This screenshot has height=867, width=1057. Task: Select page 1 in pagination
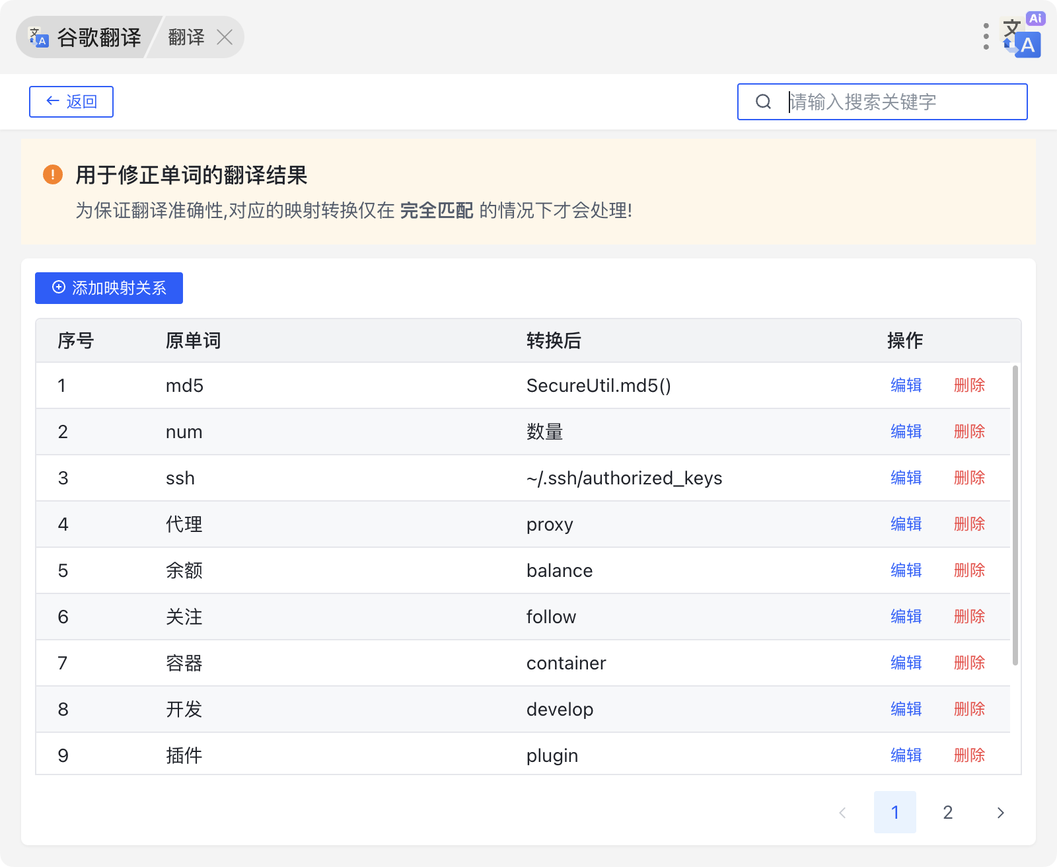pyautogui.click(x=895, y=812)
